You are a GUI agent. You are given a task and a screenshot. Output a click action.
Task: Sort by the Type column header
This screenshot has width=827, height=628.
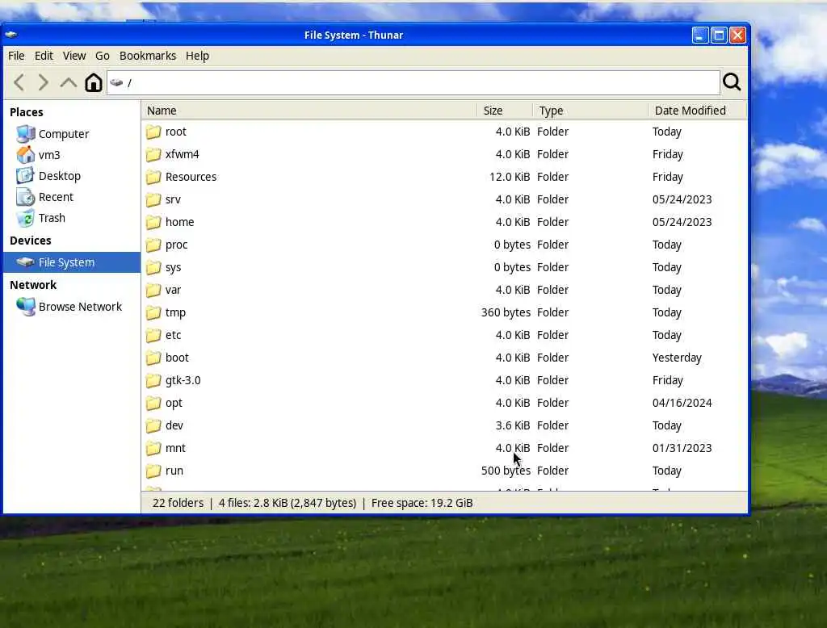coord(590,111)
